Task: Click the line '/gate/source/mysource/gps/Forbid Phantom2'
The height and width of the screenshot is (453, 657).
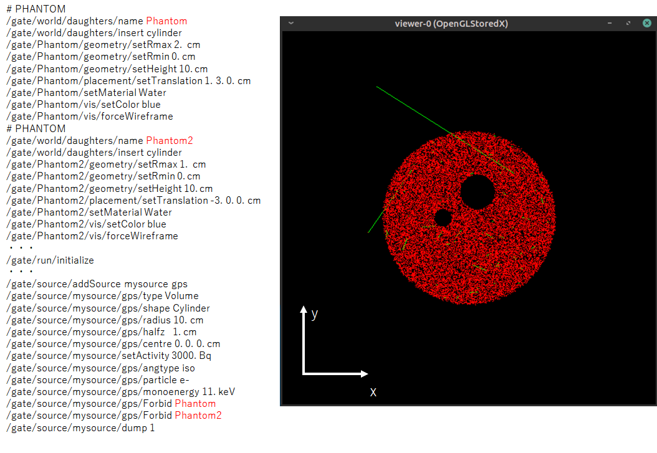Action: tap(114, 416)
